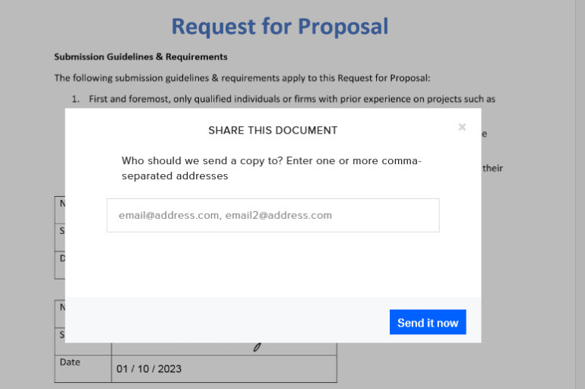Click the vertical scrollbar on the right edge
This screenshot has height=389, width=585.
pyautogui.click(x=580, y=194)
